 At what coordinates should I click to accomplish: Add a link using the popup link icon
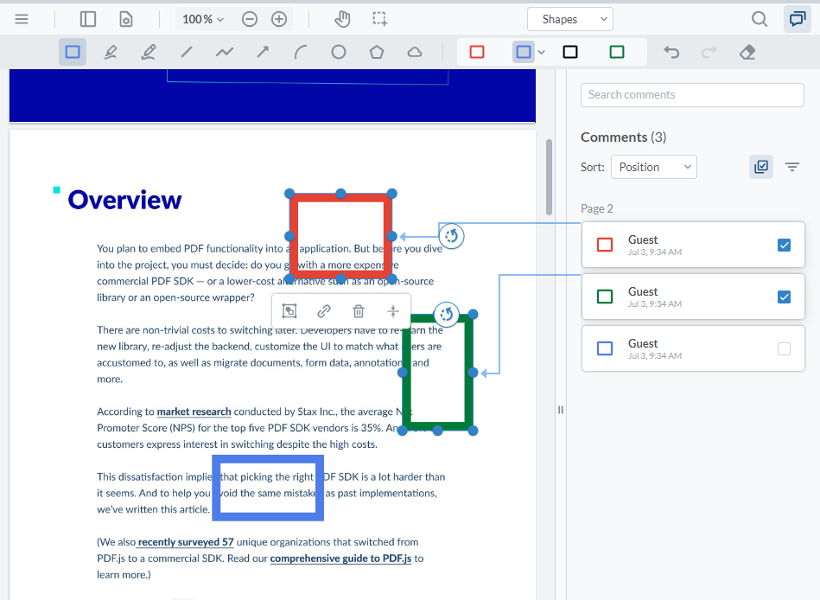324,310
